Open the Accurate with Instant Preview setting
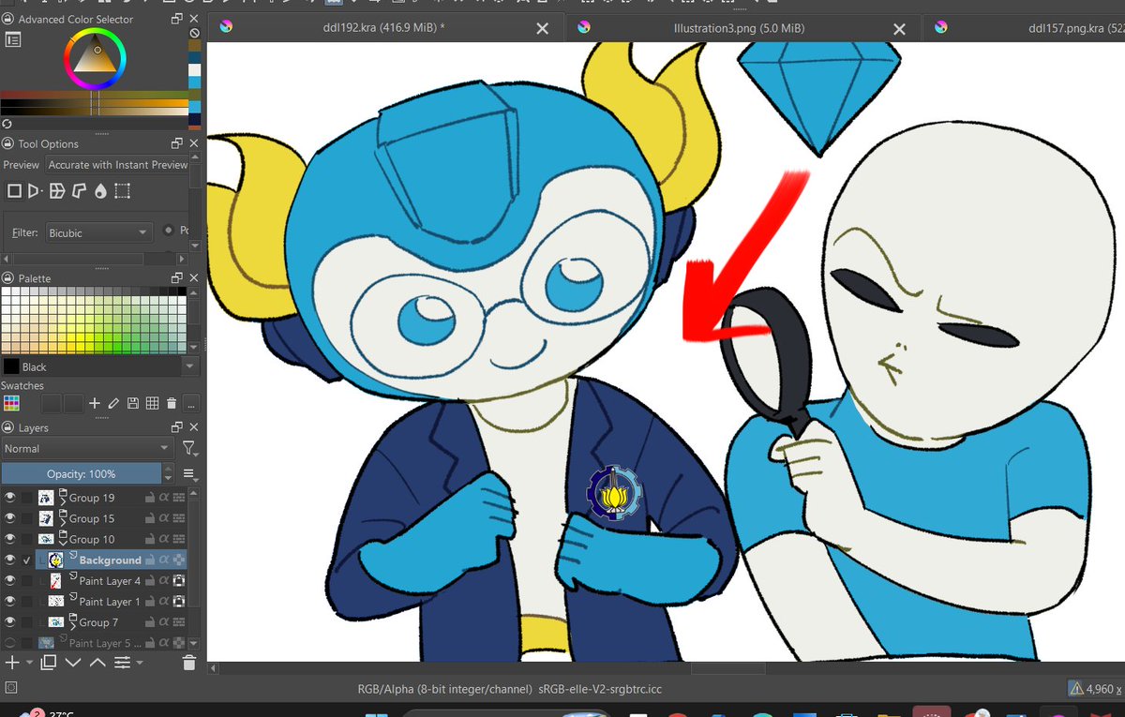The height and width of the screenshot is (717, 1125). (x=117, y=165)
